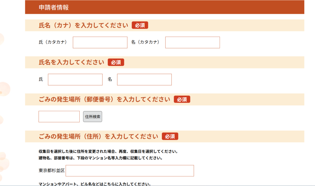315x186 pixels.
Task: Click the 氏（カタカナ） input field
Action: pyautogui.click(x=100, y=42)
